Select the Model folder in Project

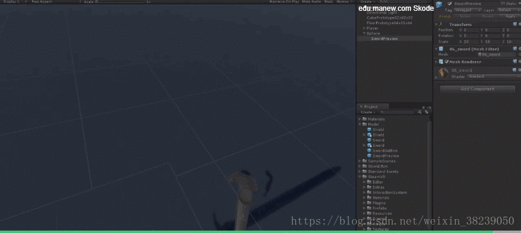[x=370, y=124]
